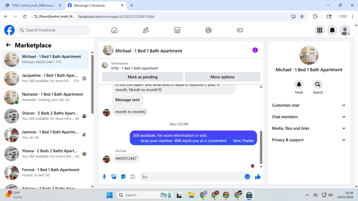Click taskbar Search box
This screenshot has height=201, width=358.
coord(145,195)
